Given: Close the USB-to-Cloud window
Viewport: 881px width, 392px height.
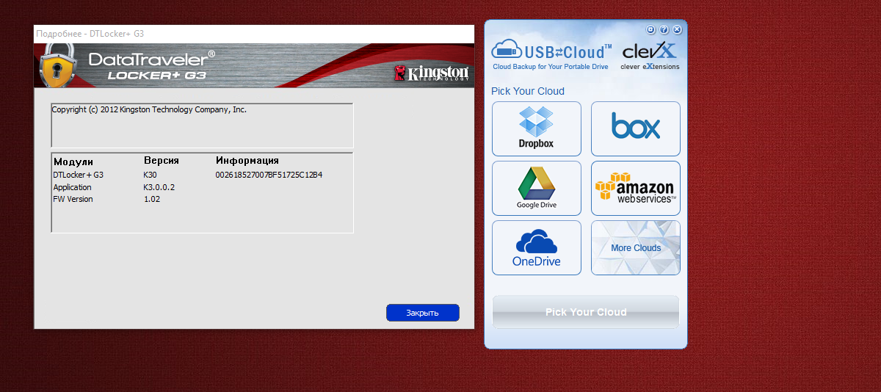Looking at the screenshot, I should point(677,30).
